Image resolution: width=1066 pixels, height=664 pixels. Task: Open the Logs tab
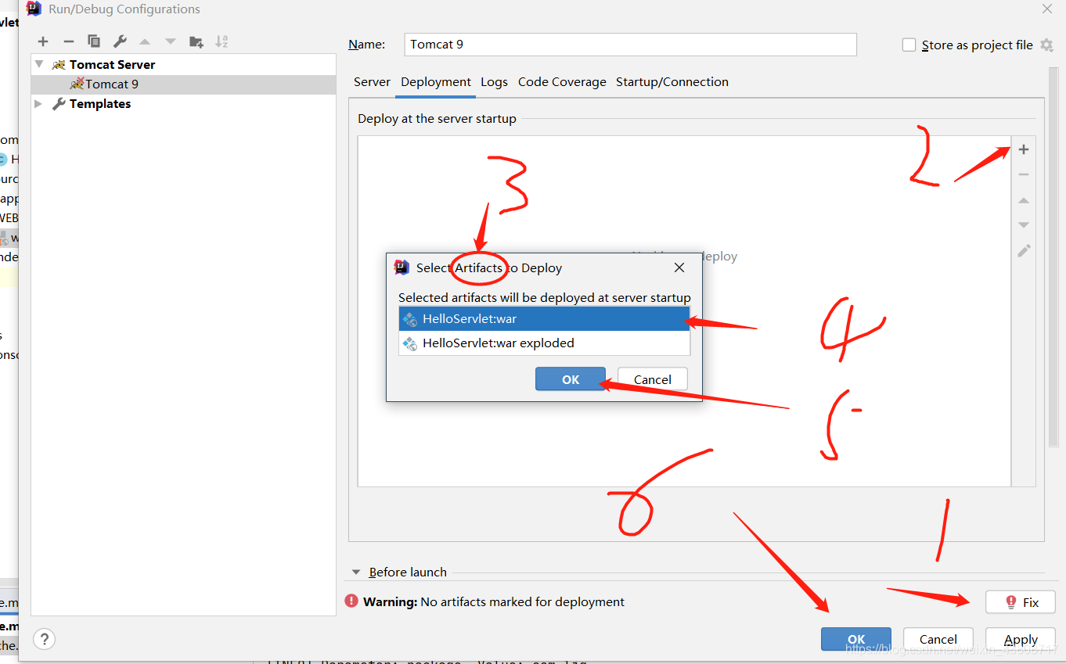[494, 81]
